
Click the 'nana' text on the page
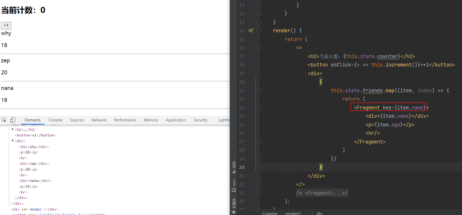coord(7,88)
